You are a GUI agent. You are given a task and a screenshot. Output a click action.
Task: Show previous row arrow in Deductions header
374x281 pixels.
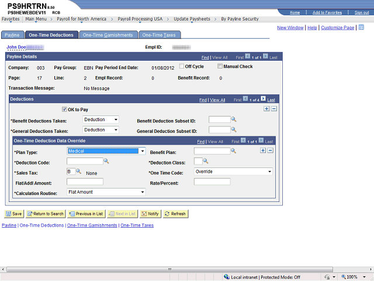point(245,98)
